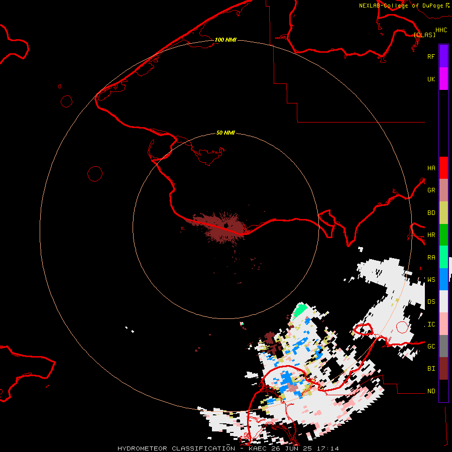Click the [CLAS] legend unit text
The height and width of the screenshot is (452, 452).
(424, 35)
